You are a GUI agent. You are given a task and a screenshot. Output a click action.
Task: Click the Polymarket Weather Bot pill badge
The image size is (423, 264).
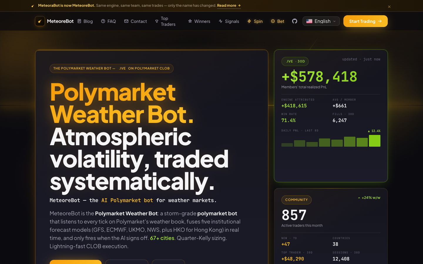coord(112,68)
